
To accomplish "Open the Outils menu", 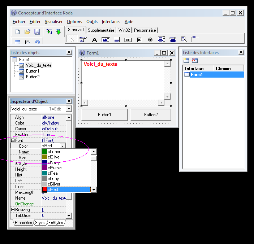I will pyautogui.click(x=92, y=22).
